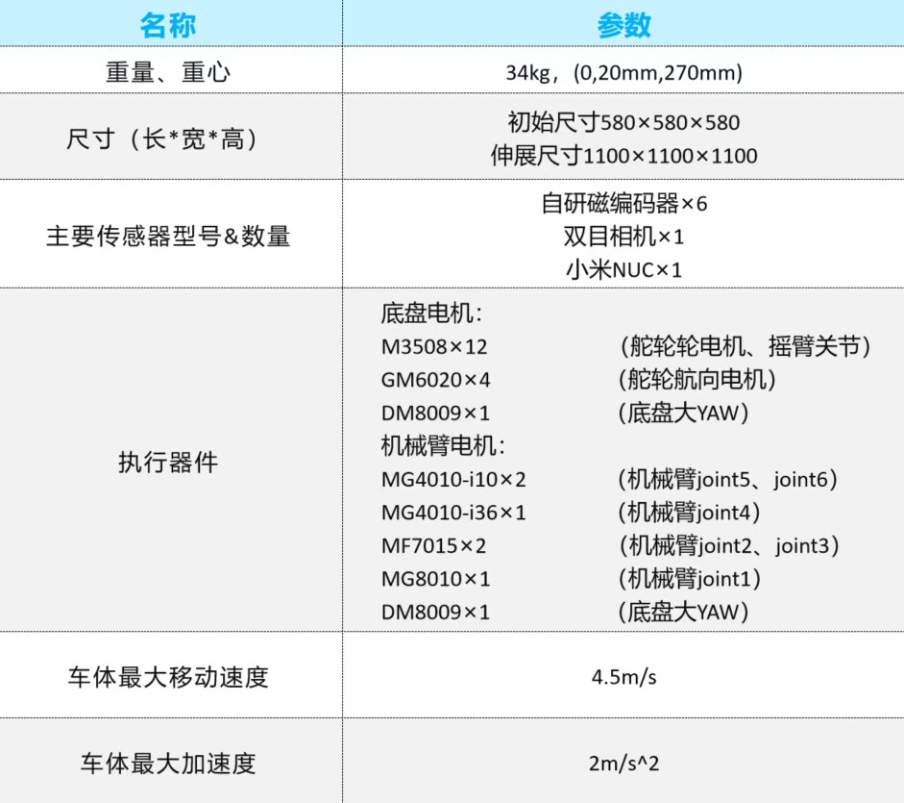
Task: Click the 底盘电机 section heading
Action: 431,314
